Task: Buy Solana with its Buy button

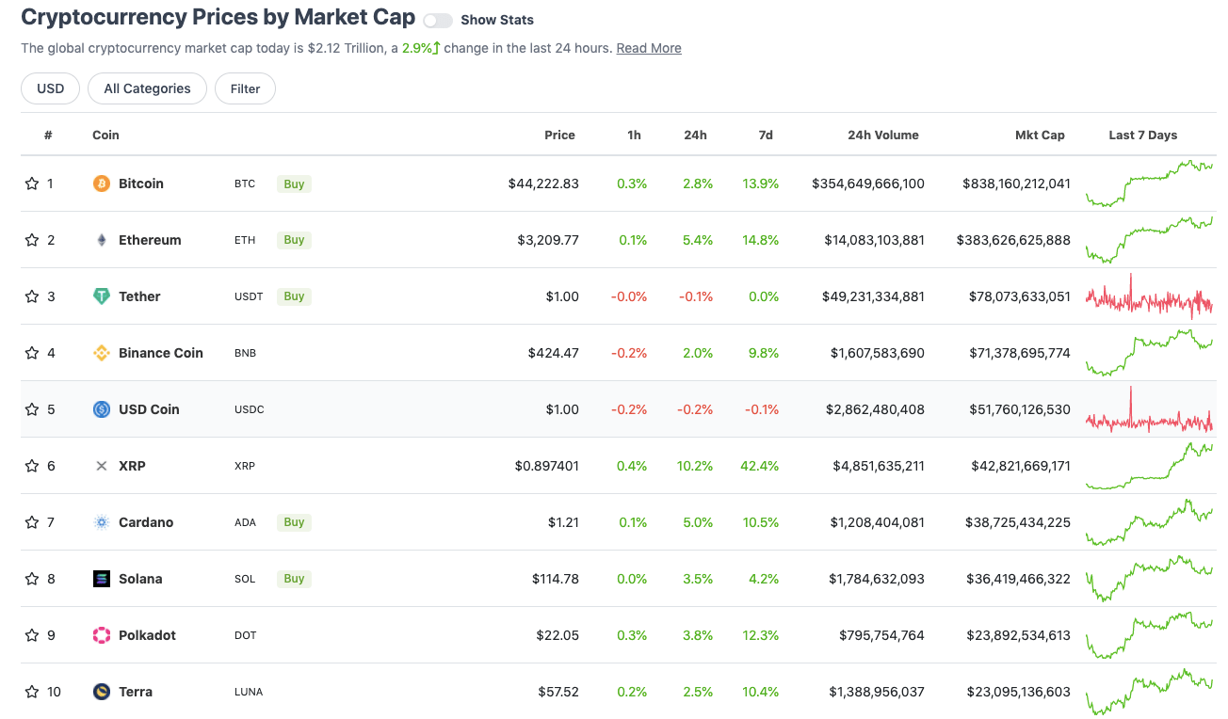Action: click(294, 579)
